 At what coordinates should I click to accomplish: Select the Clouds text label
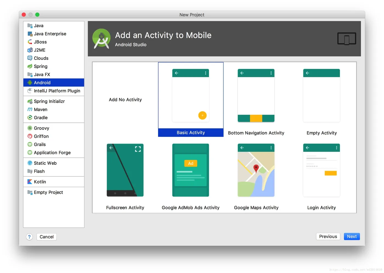click(41, 58)
